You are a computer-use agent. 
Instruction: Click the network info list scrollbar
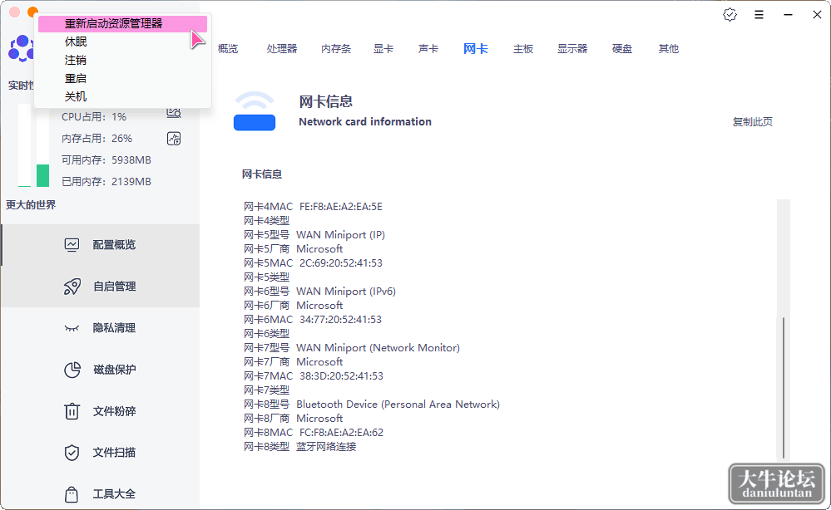click(x=784, y=388)
